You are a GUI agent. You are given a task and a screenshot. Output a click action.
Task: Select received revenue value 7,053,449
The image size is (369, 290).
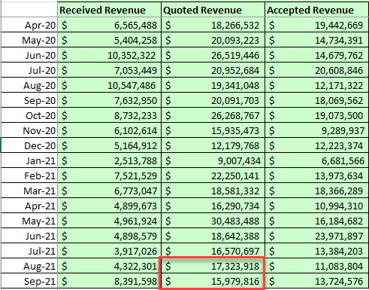109,70
